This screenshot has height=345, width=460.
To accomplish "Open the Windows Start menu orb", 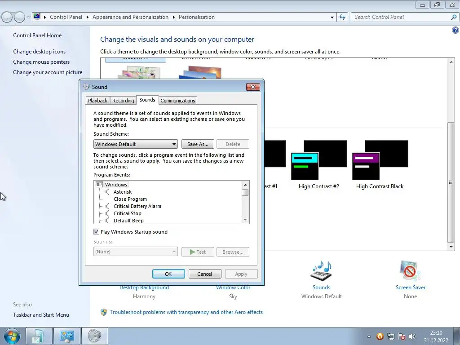I will [12, 336].
